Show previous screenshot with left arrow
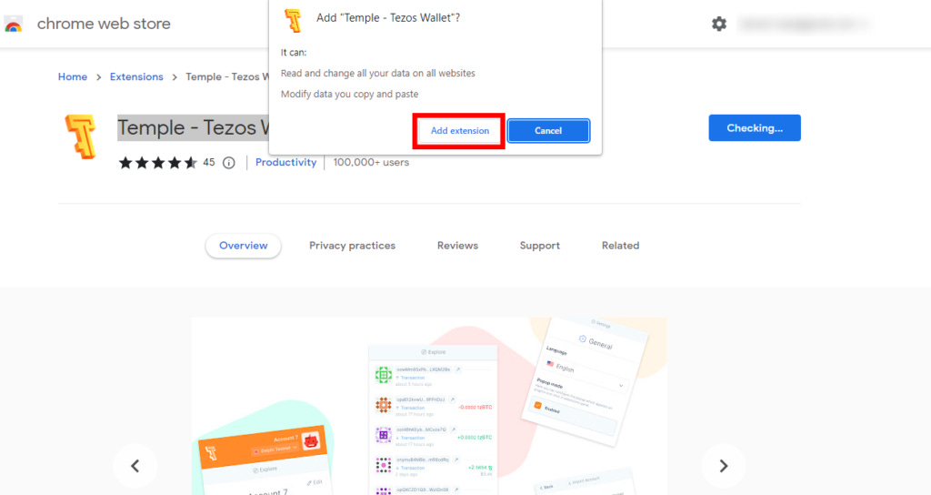This screenshot has height=495, width=931. pos(135,466)
